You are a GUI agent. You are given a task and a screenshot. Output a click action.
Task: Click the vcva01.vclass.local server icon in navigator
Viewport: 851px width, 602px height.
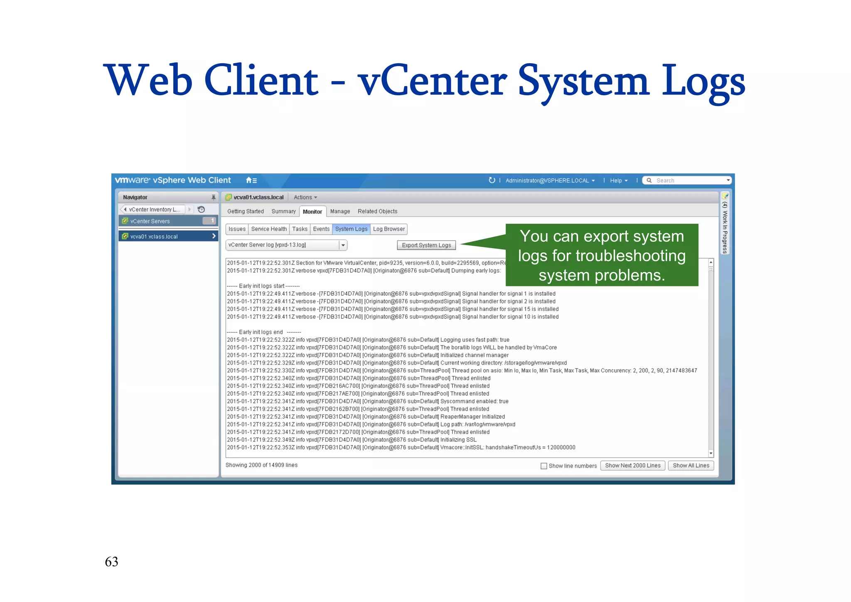(125, 236)
